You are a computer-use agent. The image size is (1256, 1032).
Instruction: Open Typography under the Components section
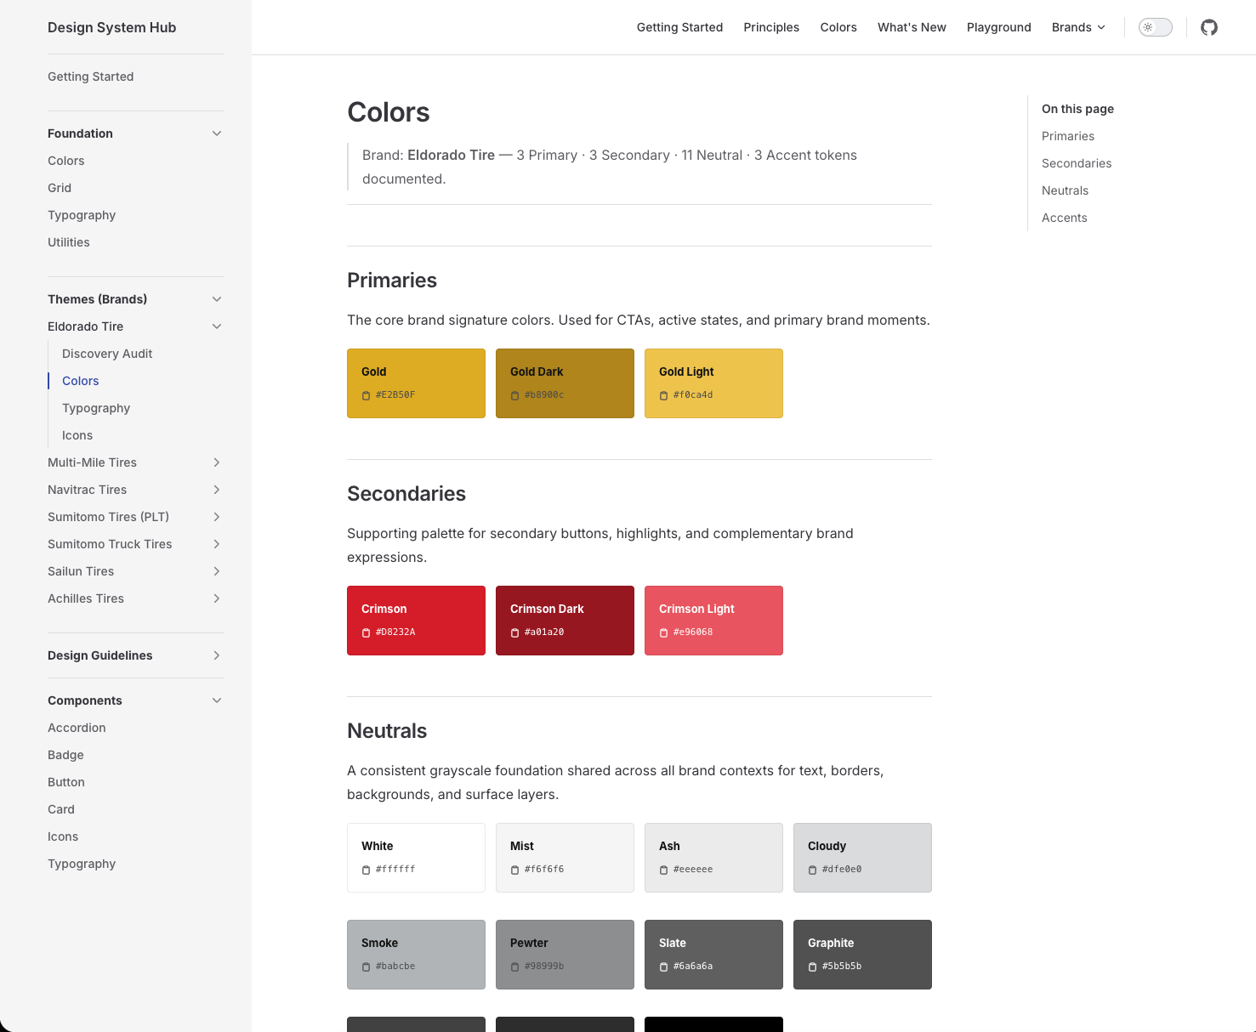click(82, 864)
